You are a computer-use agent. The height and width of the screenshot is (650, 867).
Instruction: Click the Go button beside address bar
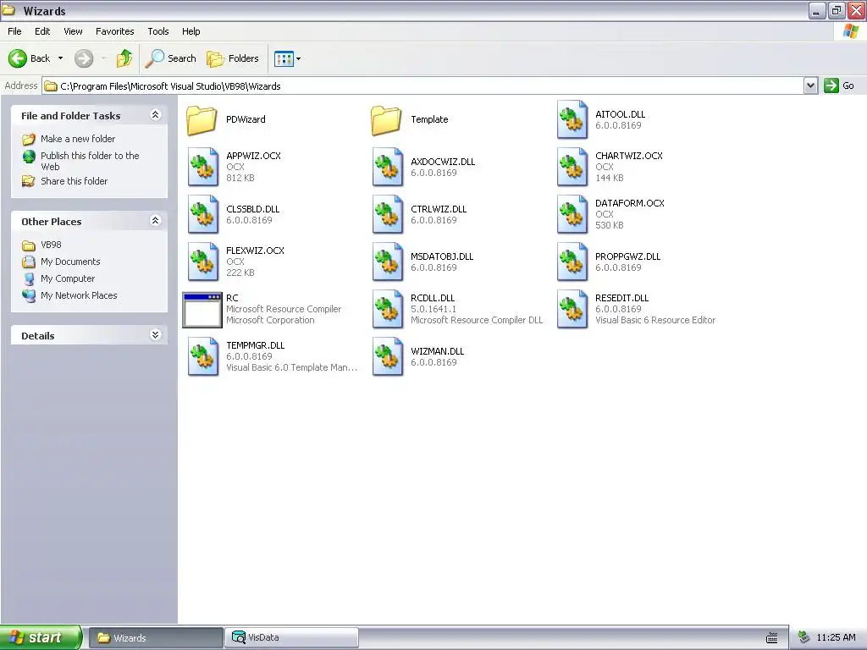tap(840, 85)
